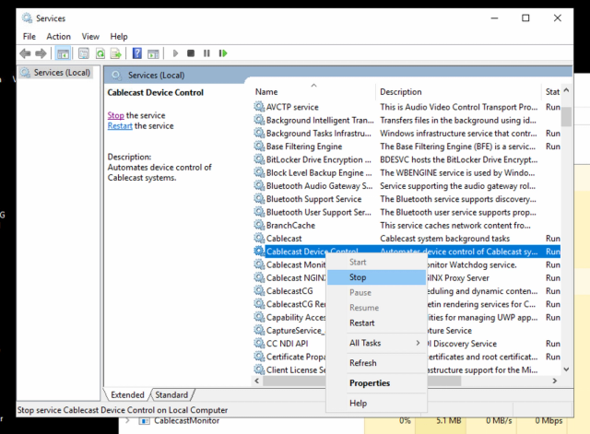Select the BranchCache gear icon
Screen dimensions: 590x434
pos(259,225)
